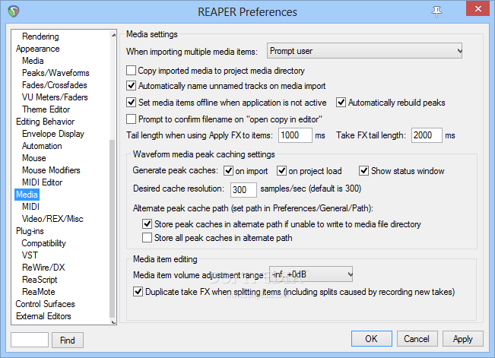Select the highlighted Media category
Viewport: 495px width, 358px height.
click(x=27, y=195)
